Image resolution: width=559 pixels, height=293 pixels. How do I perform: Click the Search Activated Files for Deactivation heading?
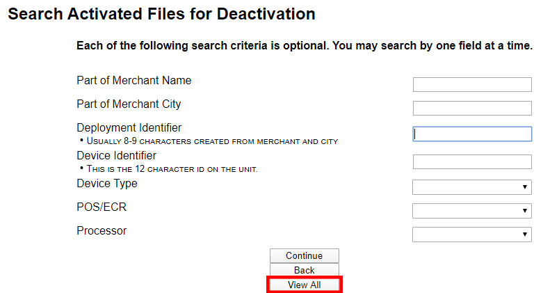point(161,15)
